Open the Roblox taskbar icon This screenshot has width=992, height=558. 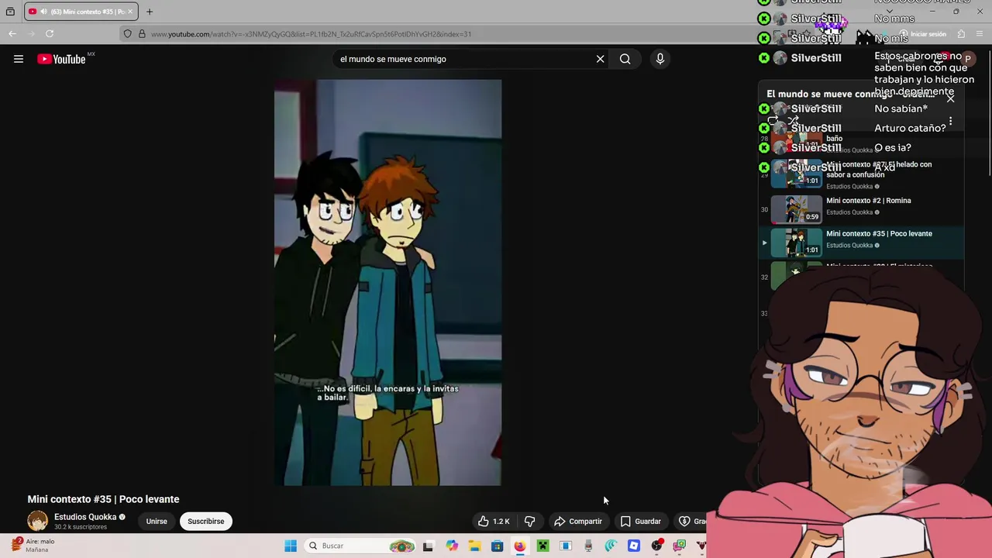tap(634, 546)
